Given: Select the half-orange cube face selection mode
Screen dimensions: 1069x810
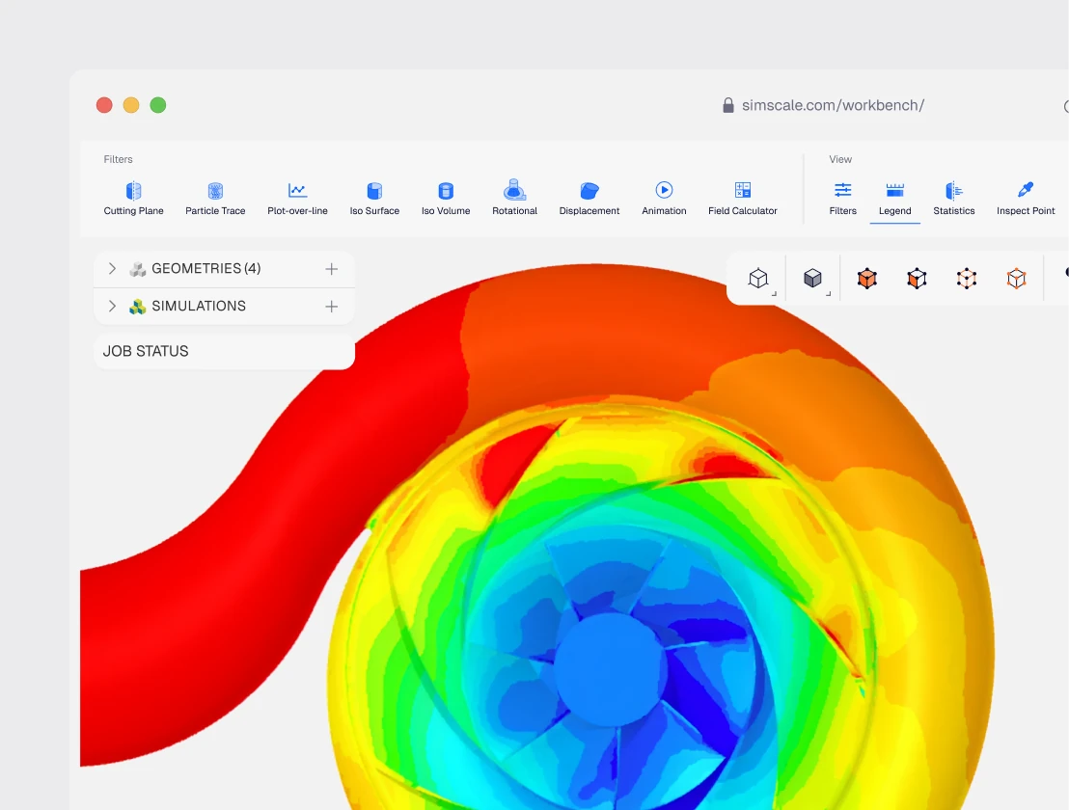Looking at the screenshot, I should [917, 278].
